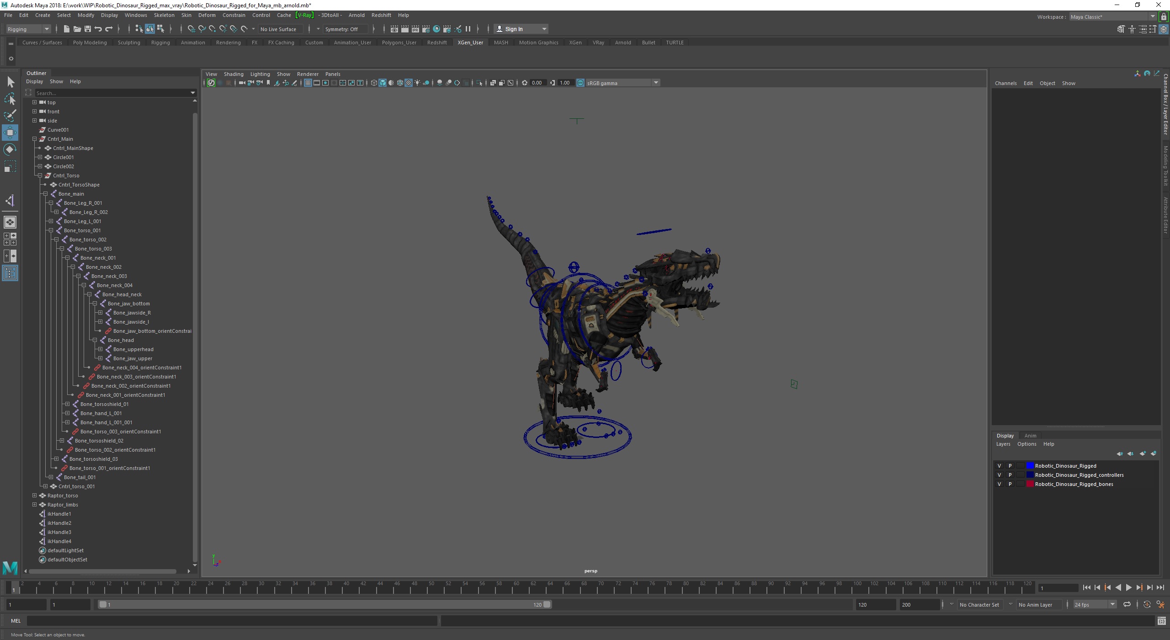Switch to four view layout
Viewport: 1170px width, 640px height.
pos(10,239)
